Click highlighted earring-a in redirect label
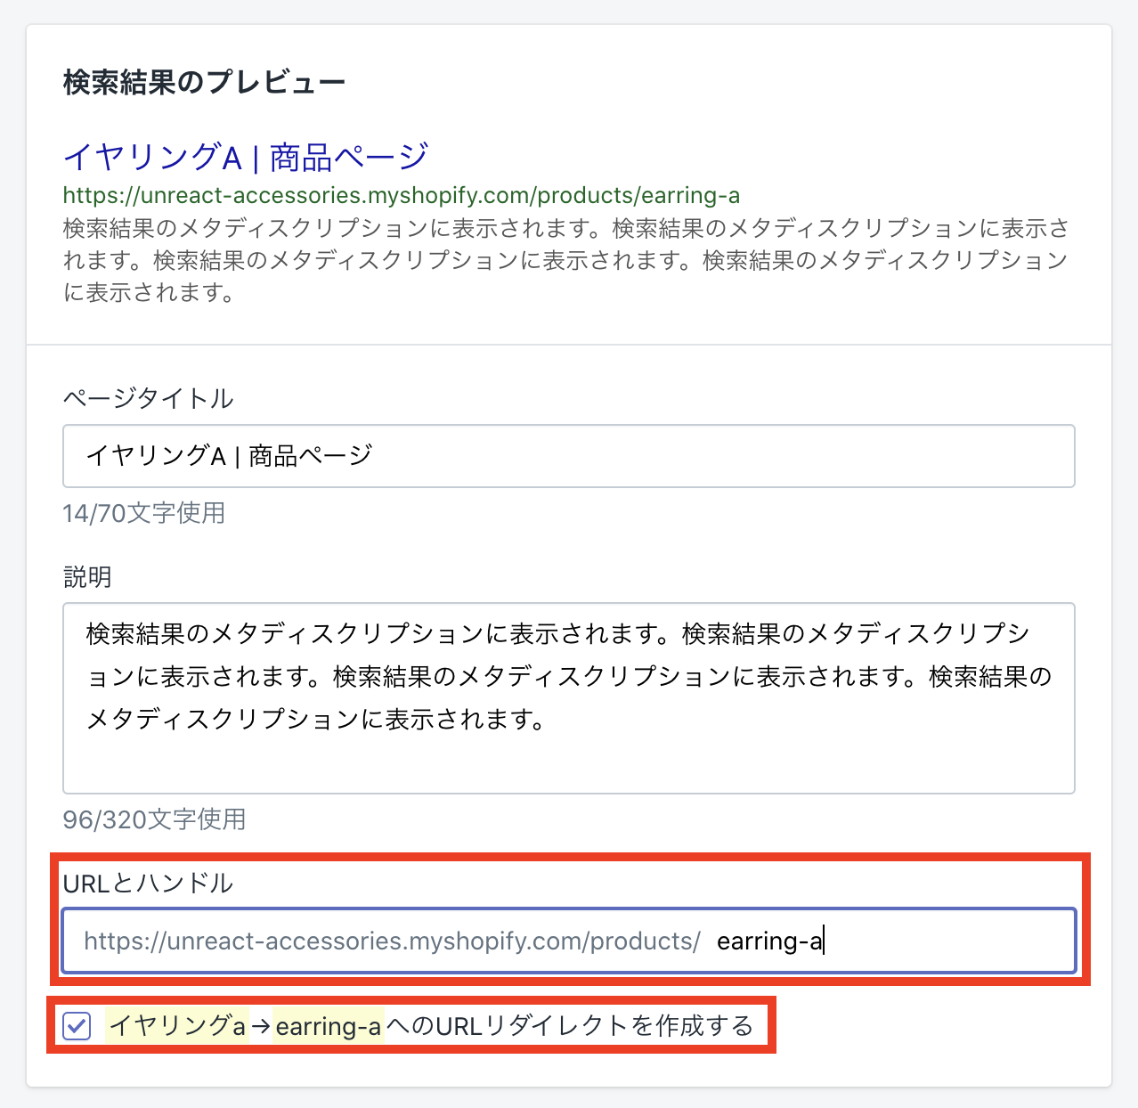The height and width of the screenshot is (1108, 1138). (328, 1026)
